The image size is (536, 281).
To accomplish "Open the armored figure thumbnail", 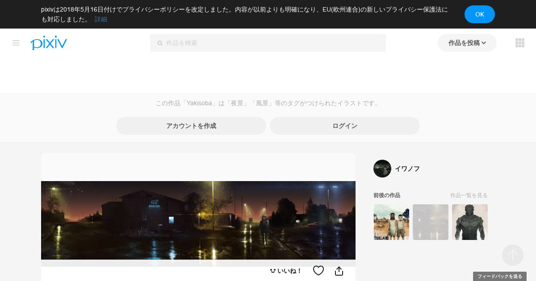I will [x=470, y=222].
